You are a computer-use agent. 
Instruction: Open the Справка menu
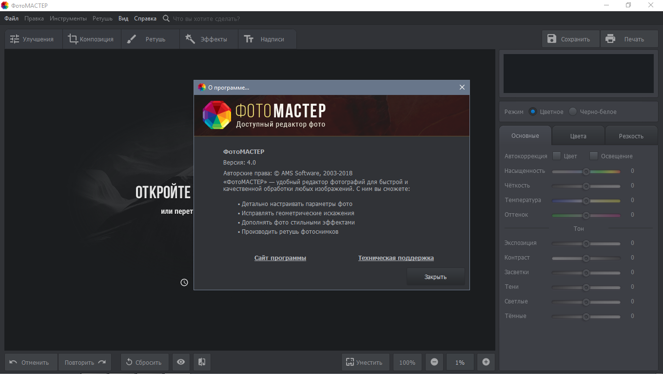pos(145,19)
